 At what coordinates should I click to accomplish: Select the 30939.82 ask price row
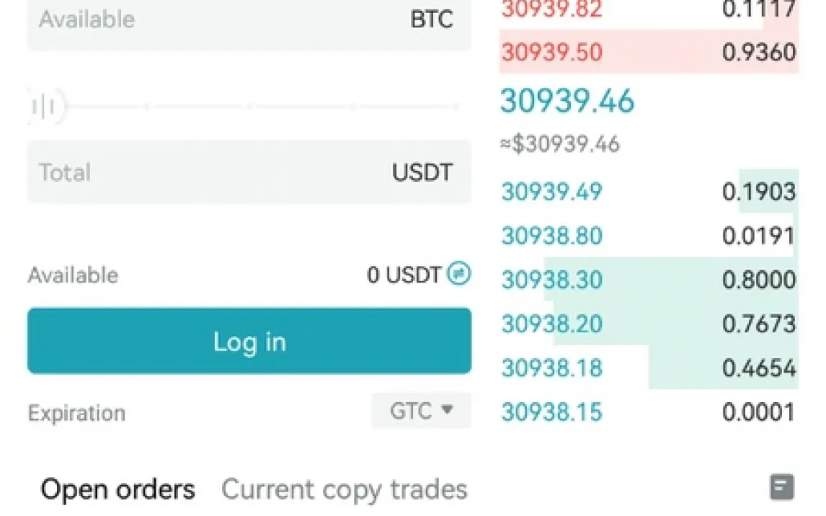(x=551, y=9)
